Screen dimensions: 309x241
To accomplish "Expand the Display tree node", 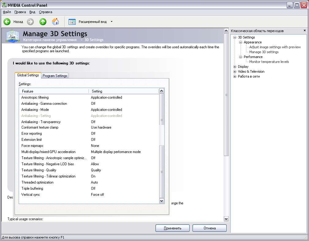I will [235, 67].
